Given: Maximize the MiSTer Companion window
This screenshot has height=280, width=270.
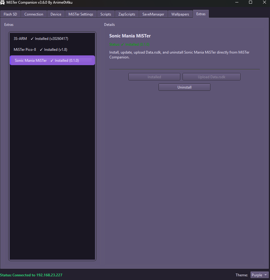Looking at the screenshot, I should 251,2.
